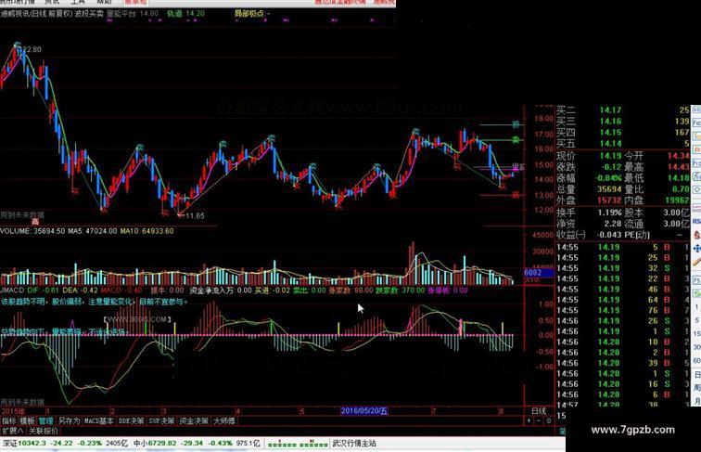The width and height of the screenshot is (701, 452).
Task: Open the 模板 template tab
Action: (27, 421)
